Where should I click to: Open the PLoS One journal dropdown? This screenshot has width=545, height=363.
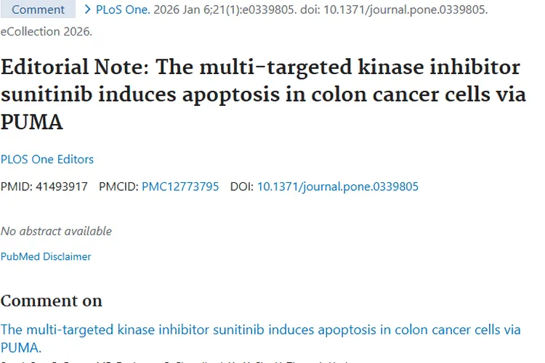pos(123,10)
